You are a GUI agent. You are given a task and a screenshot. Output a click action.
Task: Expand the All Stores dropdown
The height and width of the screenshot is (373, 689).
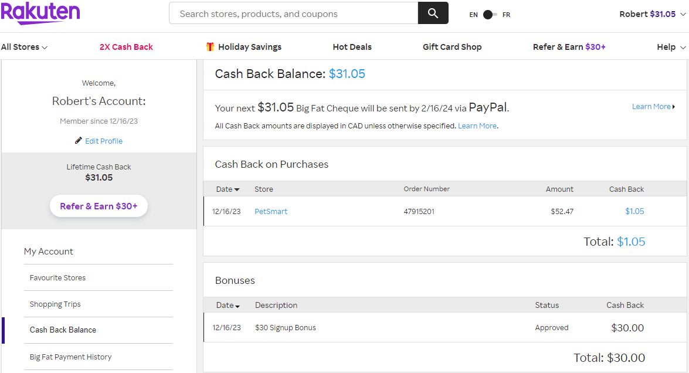point(24,47)
